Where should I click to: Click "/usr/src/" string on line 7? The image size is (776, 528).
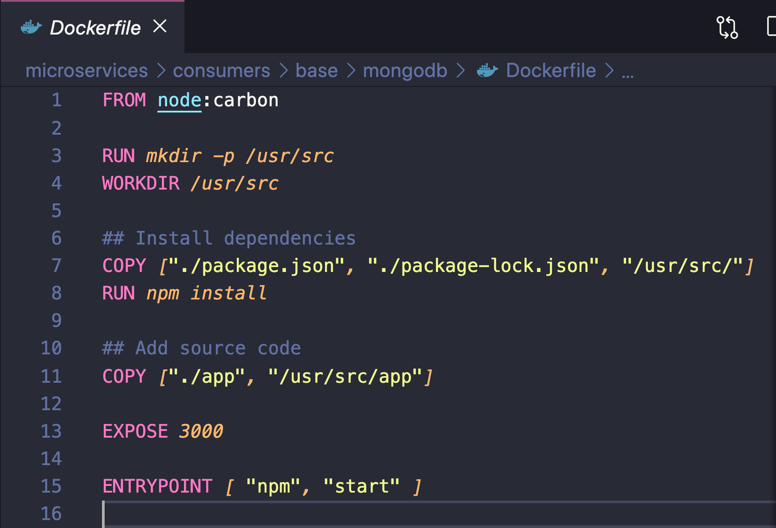[683, 266]
